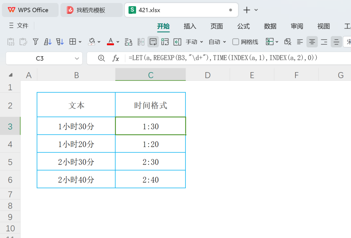Select column D header

tap(208, 75)
